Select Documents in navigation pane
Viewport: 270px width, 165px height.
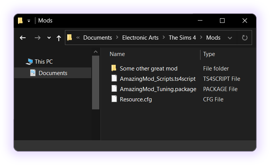53,73
